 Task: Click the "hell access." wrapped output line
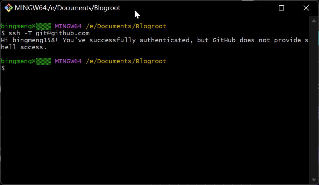click(24, 47)
